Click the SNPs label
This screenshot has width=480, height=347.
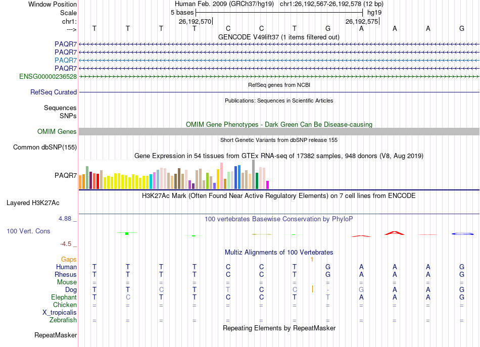68,116
